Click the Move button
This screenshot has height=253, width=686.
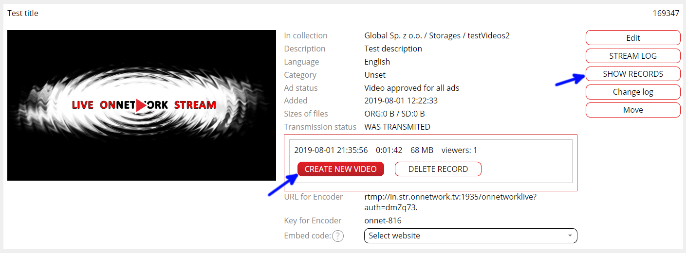[633, 110]
